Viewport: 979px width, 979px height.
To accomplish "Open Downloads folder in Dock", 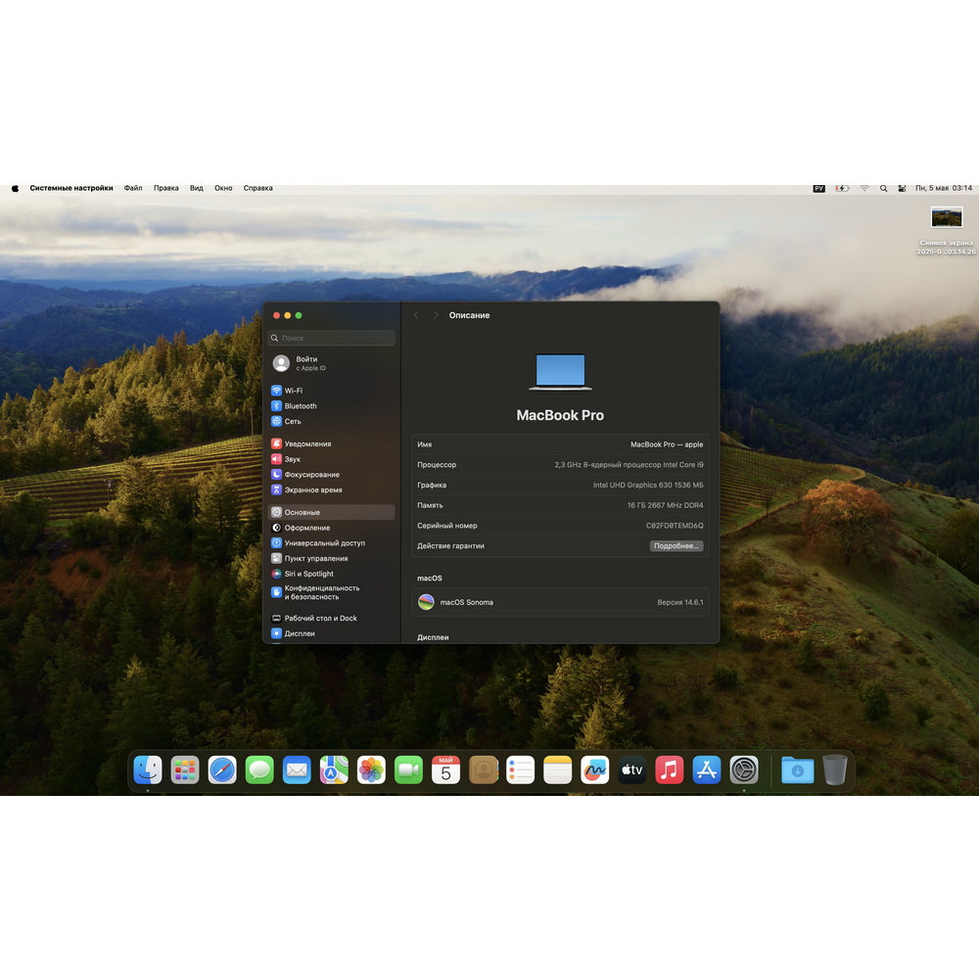I will pos(797,769).
